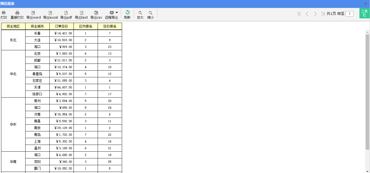Go to the first page arrow

(x=299, y=14)
